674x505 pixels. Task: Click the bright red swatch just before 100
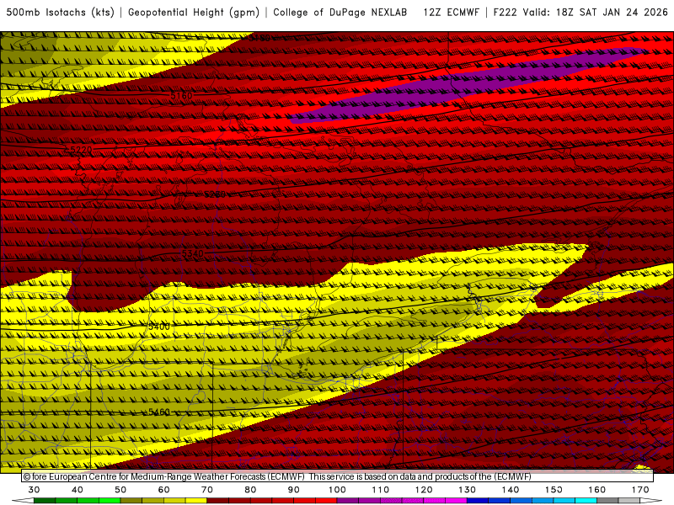click(326, 501)
